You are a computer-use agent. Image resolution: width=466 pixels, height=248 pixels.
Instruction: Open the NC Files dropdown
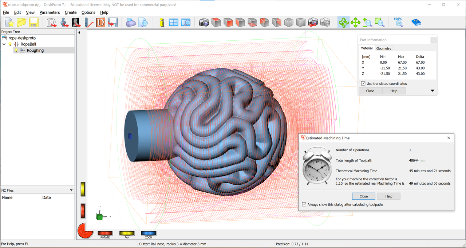[71, 190]
